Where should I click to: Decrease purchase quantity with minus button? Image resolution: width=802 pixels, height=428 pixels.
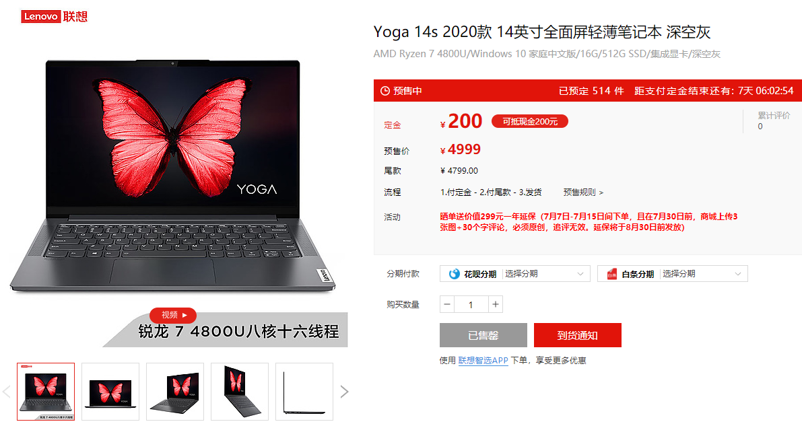point(447,304)
